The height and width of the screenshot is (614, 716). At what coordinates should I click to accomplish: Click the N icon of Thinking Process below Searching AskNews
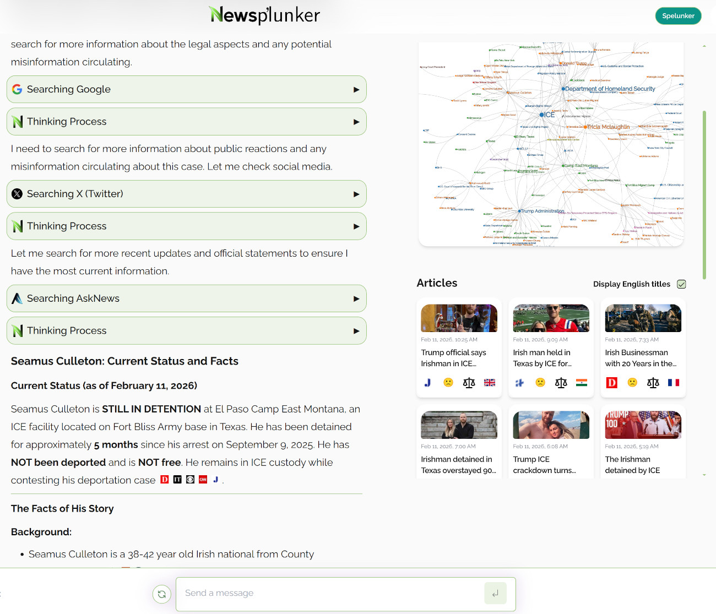[x=17, y=331]
